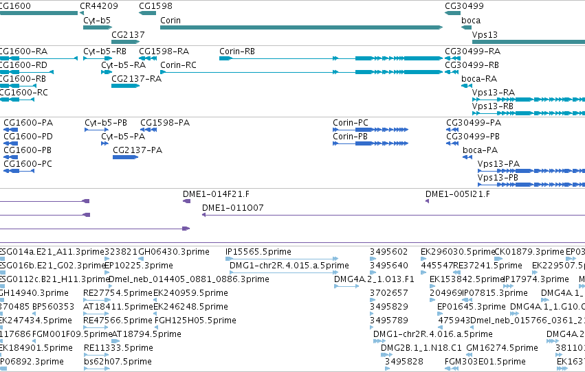Viewport: 585px width, 372px height.
Task: Select the Vps13-RA transcript label
Action: tap(494, 93)
